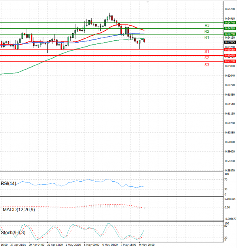Image resolution: width=237 pixels, height=248 pixels.
Task: Click the 0.63200 red price tag
Action: pos(230,62)
